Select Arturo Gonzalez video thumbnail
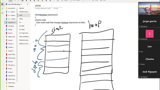The height and width of the screenshot is (90, 160). (149, 8)
